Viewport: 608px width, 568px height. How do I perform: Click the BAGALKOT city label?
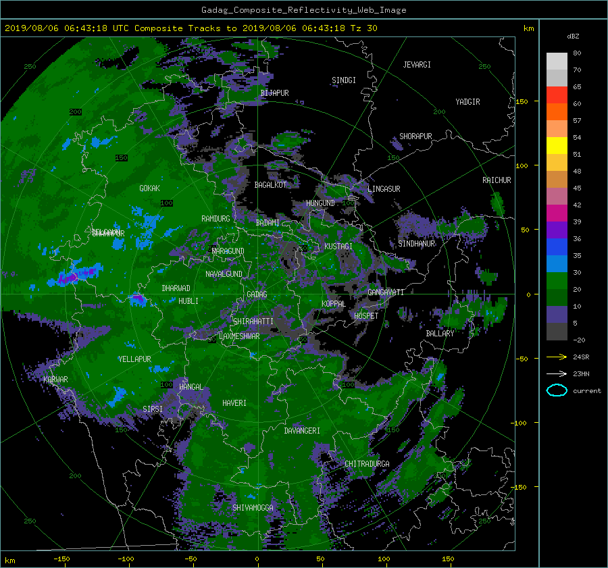tap(270, 185)
